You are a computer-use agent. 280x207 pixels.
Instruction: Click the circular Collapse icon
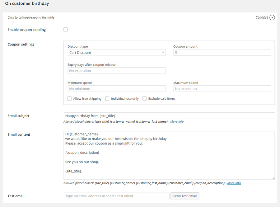point(272,17)
